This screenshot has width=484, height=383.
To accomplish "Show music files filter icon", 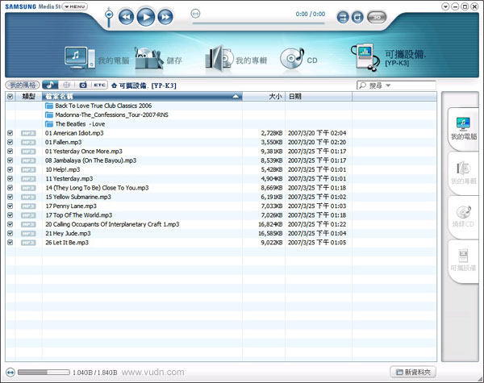I will pyautogui.click(x=50, y=85).
